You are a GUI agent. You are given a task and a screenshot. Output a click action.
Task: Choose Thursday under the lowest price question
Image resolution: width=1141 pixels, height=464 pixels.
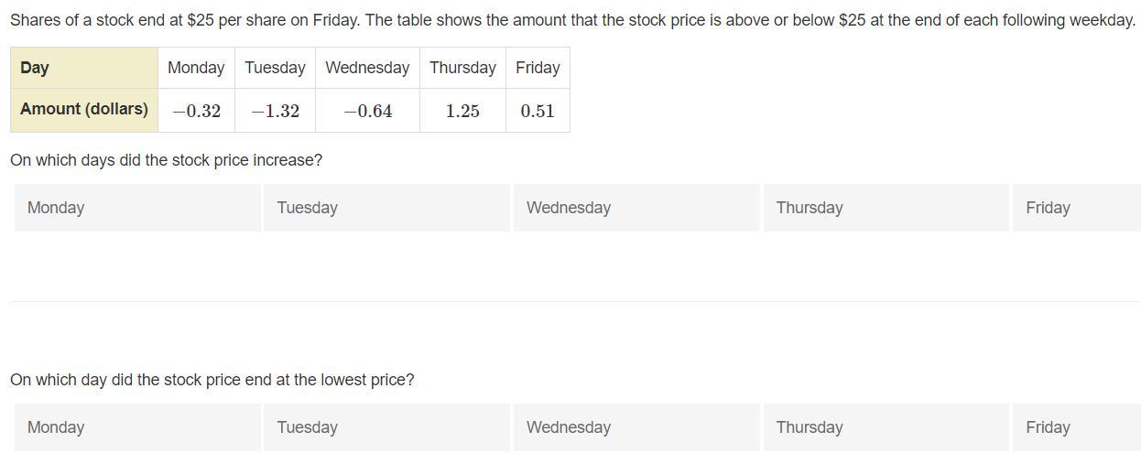(x=886, y=427)
